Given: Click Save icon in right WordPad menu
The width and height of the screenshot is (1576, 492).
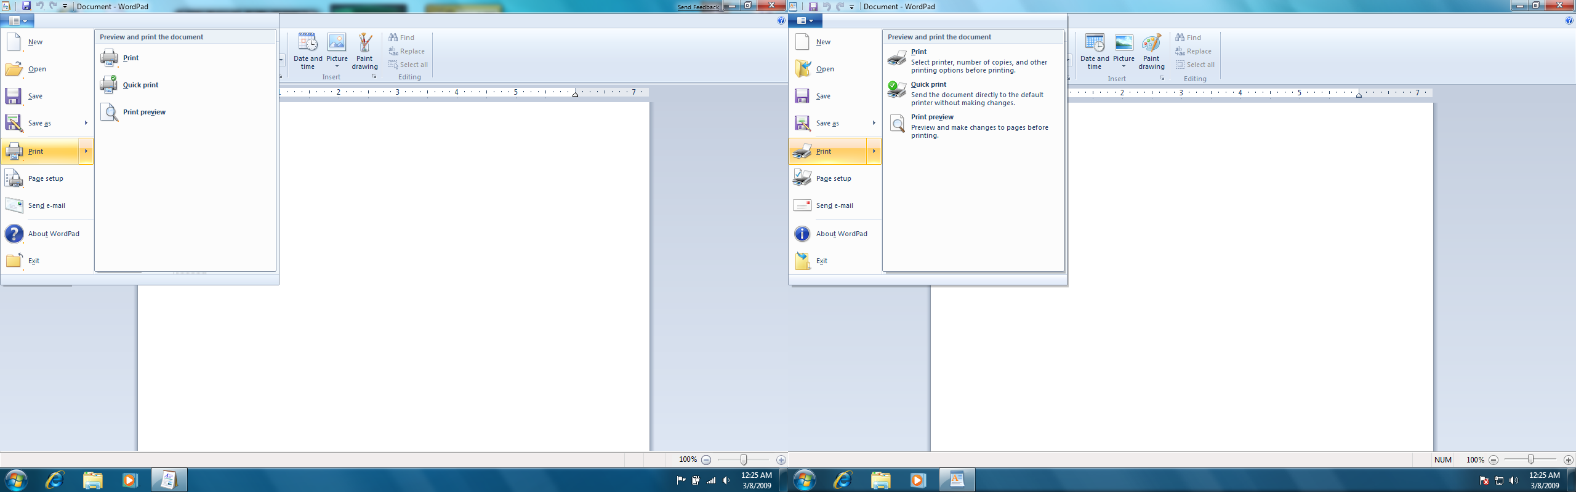Looking at the screenshot, I should (x=802, y=96).
